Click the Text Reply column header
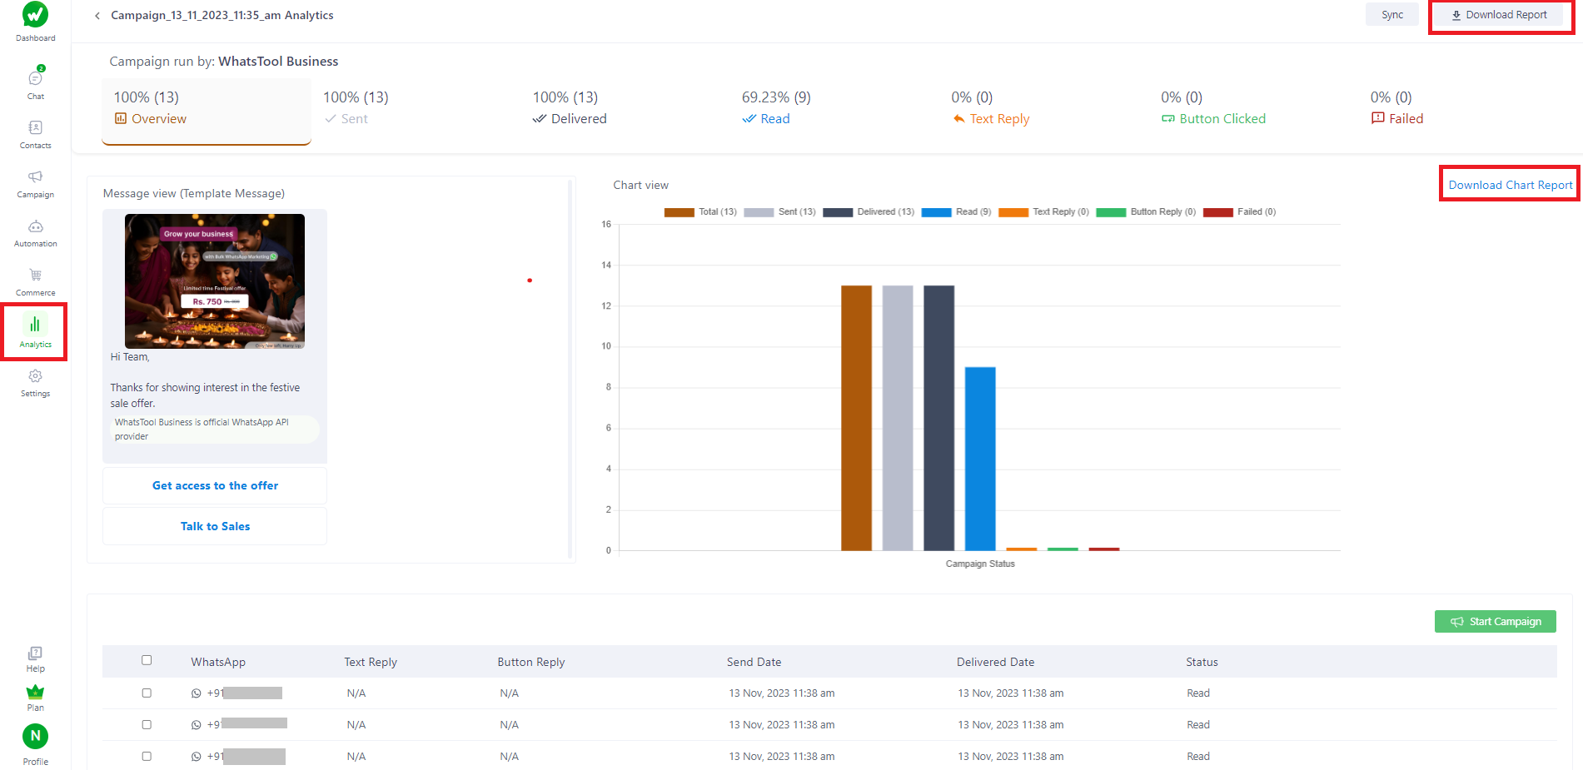The height and width of the screenshot is (770, 1583). [x=371, y=662]
